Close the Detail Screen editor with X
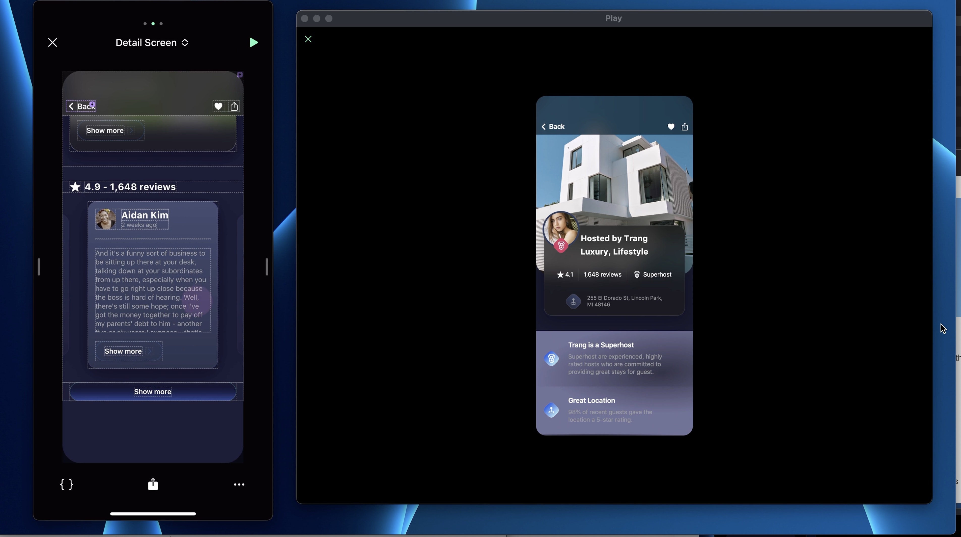Viewport: 961px width, 537px height. coord(53,43)
